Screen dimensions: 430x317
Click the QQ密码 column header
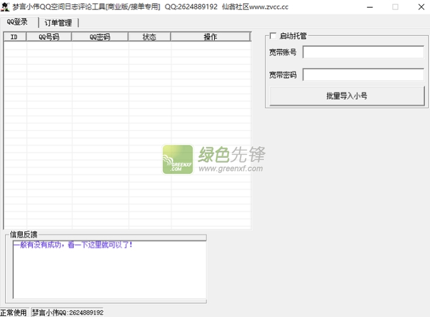tap(100, 37)
